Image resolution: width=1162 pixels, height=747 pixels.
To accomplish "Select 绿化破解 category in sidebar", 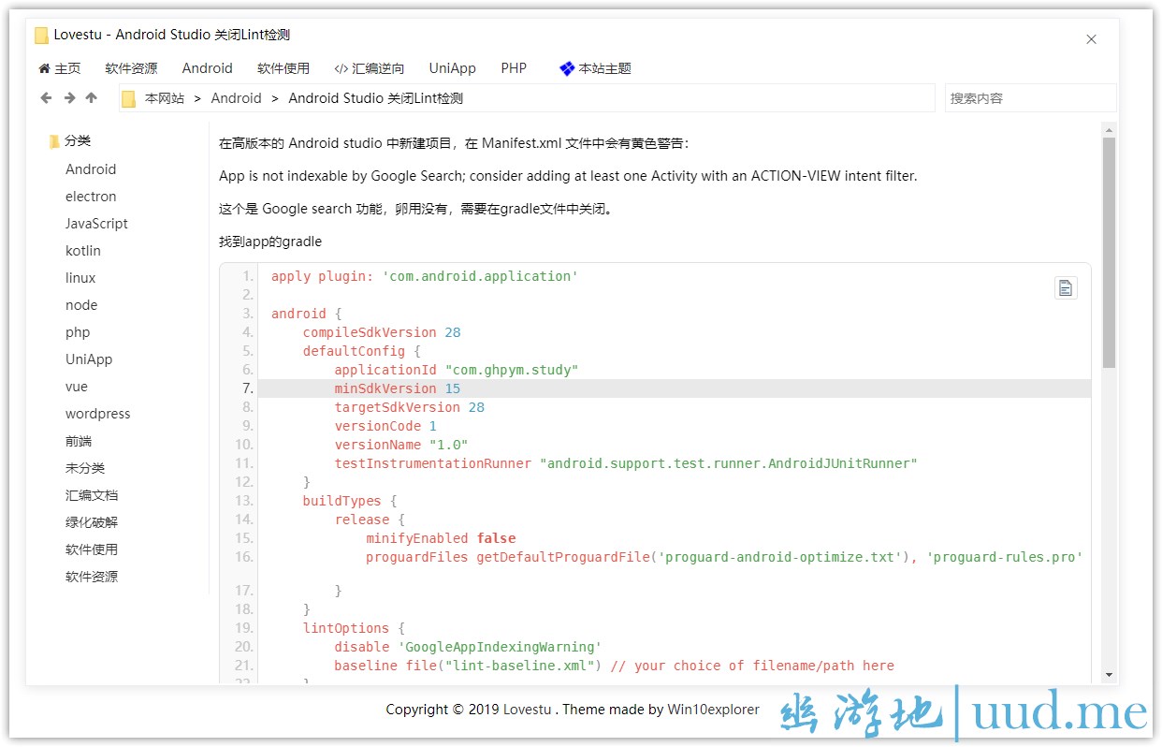I will point(92,522).
